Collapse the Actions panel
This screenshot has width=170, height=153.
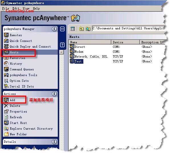click(x=54, y=94)
